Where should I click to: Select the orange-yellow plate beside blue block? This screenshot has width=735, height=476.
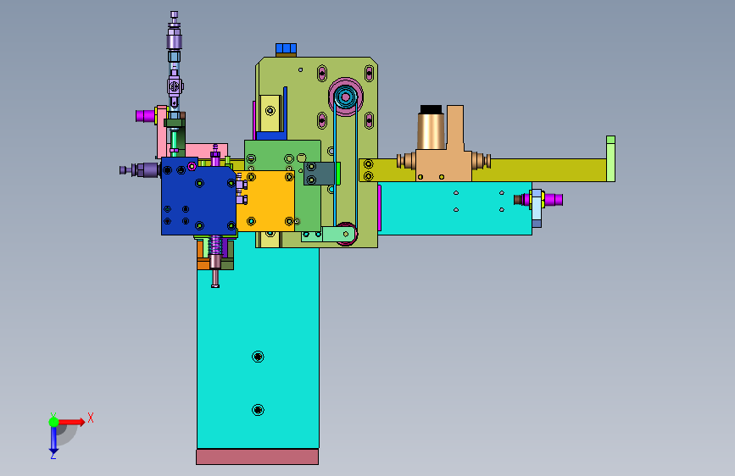tap(266, 201)
